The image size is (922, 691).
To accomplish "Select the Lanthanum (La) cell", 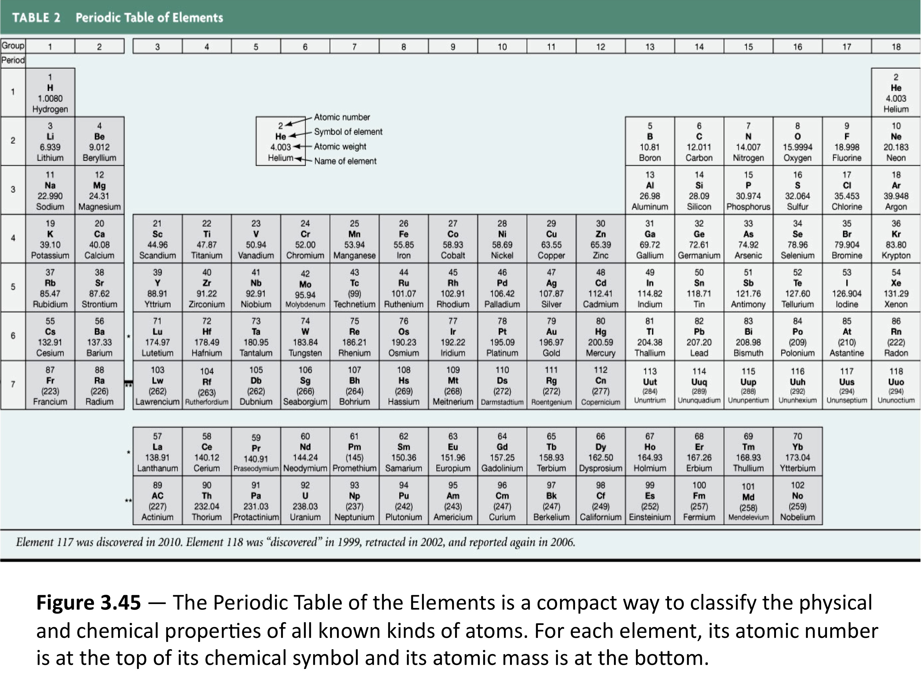I will click(157, 452).
